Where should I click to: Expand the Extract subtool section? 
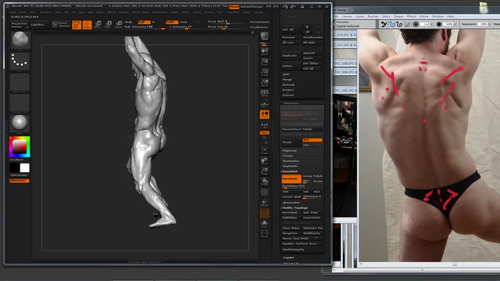(288, 95)
